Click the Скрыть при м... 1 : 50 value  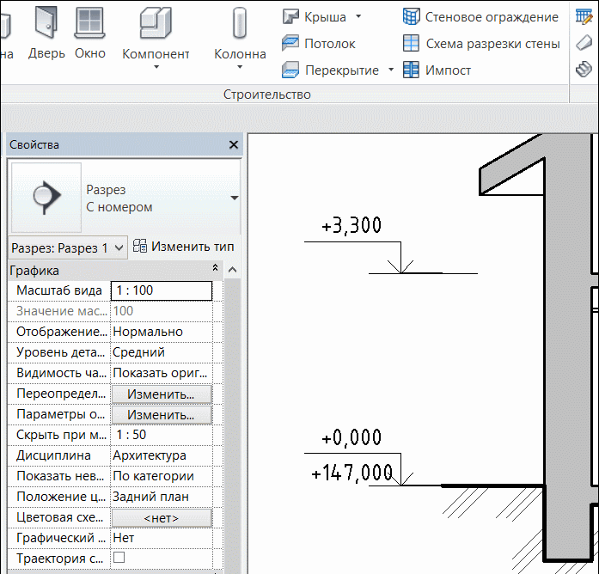tap(162, 435)
